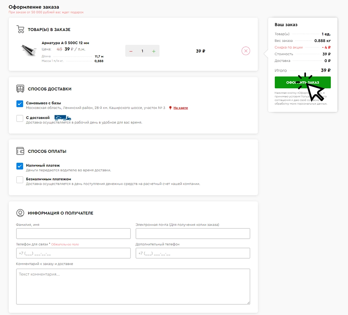The width and height of the screenshot is (348, 315).
Task: Click the gift promo text under heading
Action: 46,12
